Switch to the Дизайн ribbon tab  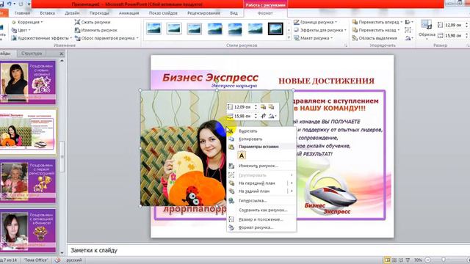72,13
